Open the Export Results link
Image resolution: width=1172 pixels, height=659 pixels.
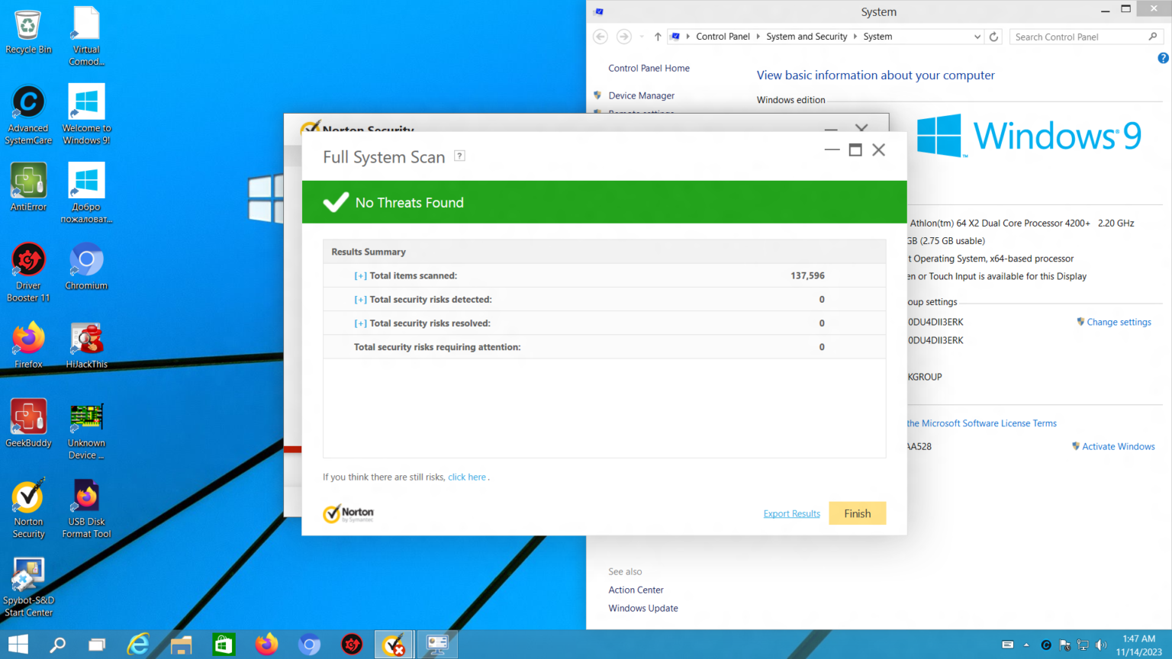click(x=791, y=513)
